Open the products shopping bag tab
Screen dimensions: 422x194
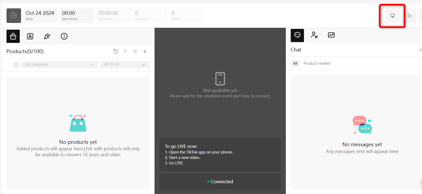13,36
